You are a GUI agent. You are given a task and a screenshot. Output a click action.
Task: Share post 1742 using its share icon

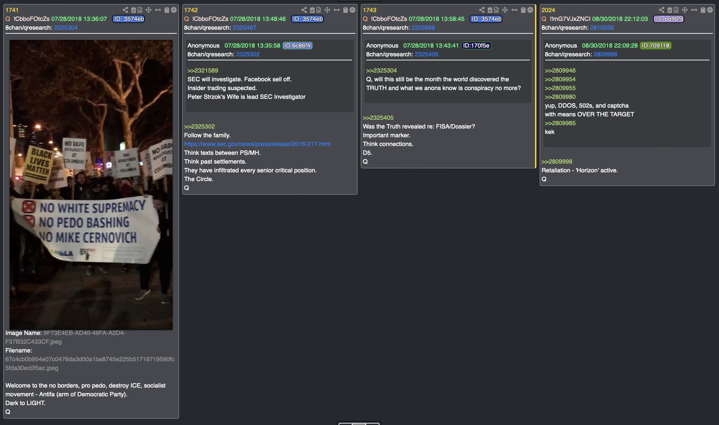click(x=304, y=10)
